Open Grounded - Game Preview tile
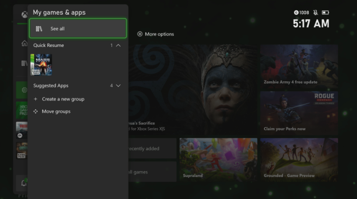 [x=299, y=160]
